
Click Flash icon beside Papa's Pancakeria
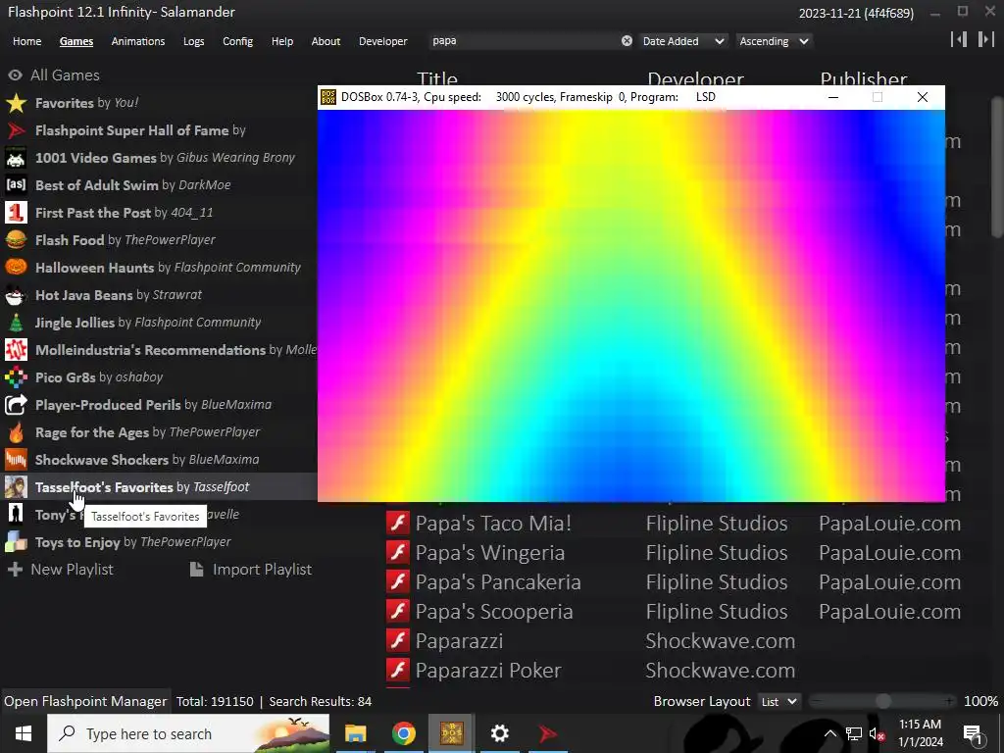coord(398,582)
